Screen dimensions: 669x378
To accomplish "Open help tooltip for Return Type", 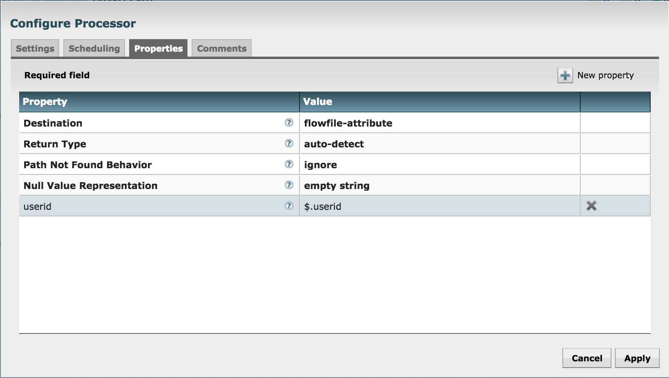I will pos(289,143).
